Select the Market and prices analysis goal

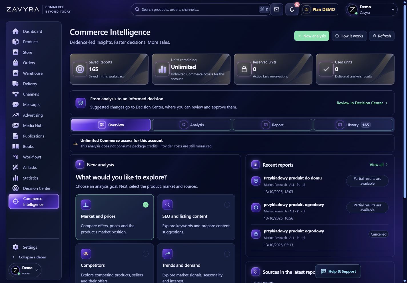115,217
